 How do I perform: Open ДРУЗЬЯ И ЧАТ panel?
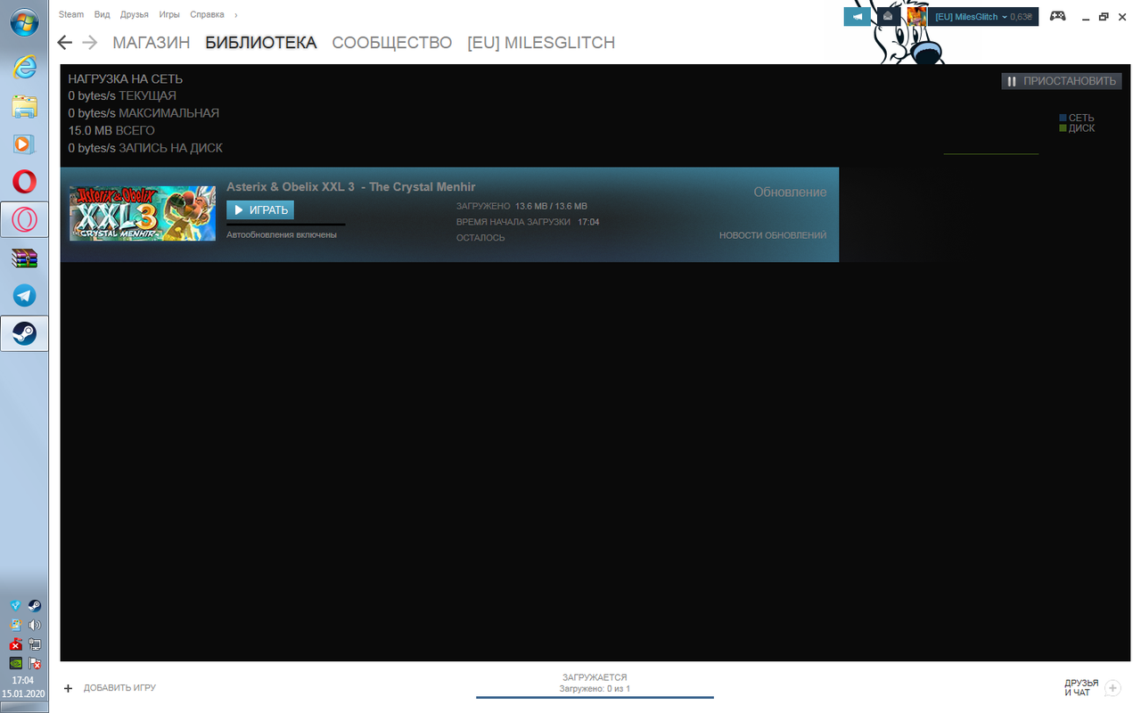(x=1081, y=687)
